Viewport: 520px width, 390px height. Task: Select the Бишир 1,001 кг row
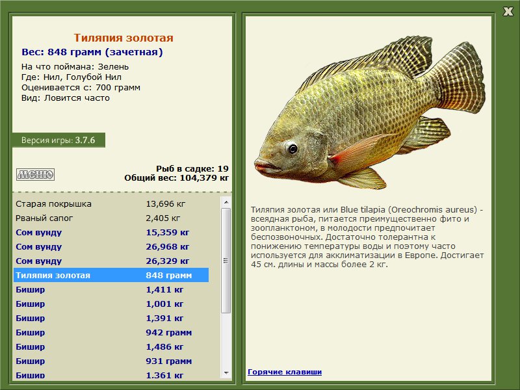(x=111, y=304)
